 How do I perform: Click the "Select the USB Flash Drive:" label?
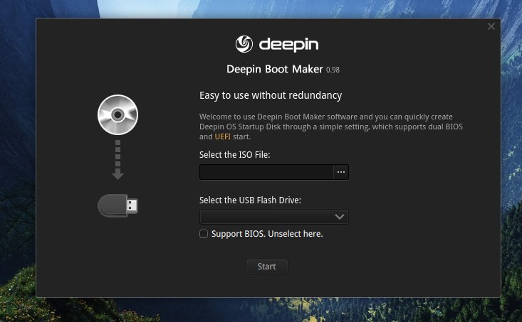click(x=250, y=200)
